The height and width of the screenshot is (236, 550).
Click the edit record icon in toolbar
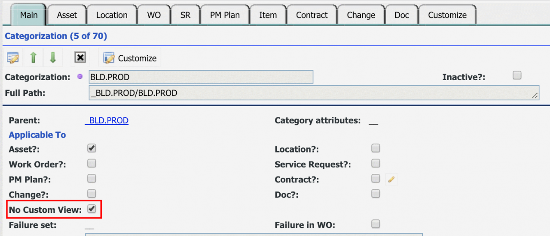point(13,58)
